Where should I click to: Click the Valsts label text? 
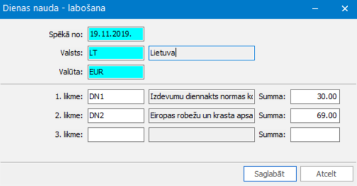click(x=70, y=53)
